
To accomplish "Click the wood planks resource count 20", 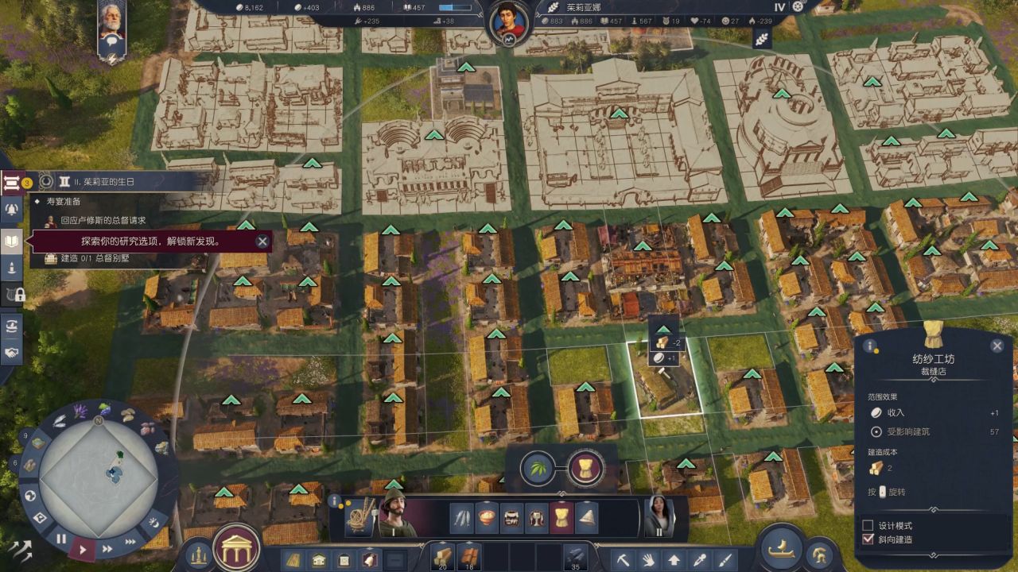I will point(441,558).
